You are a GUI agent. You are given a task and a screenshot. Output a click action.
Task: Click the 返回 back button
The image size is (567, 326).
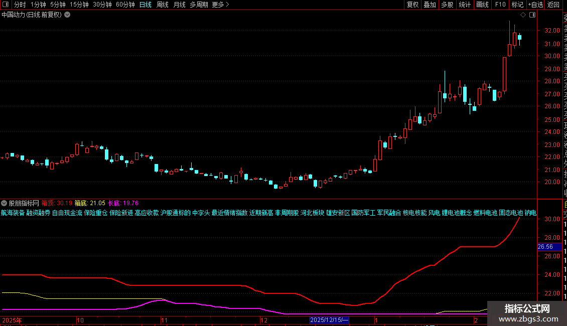click(x=553, y=5)
